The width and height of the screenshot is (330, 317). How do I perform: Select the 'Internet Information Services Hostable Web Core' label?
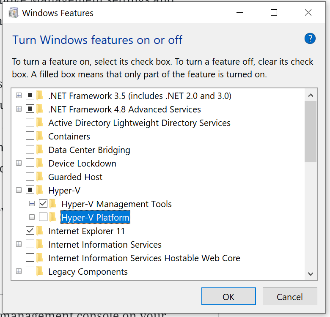(144, 258)
